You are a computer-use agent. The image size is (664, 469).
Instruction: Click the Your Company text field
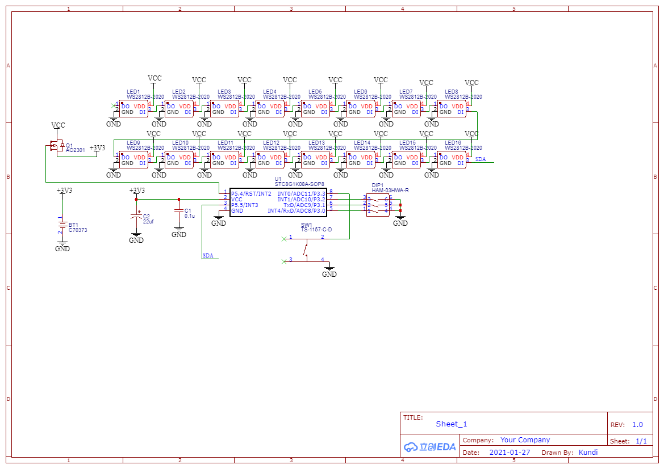point(525,440)
